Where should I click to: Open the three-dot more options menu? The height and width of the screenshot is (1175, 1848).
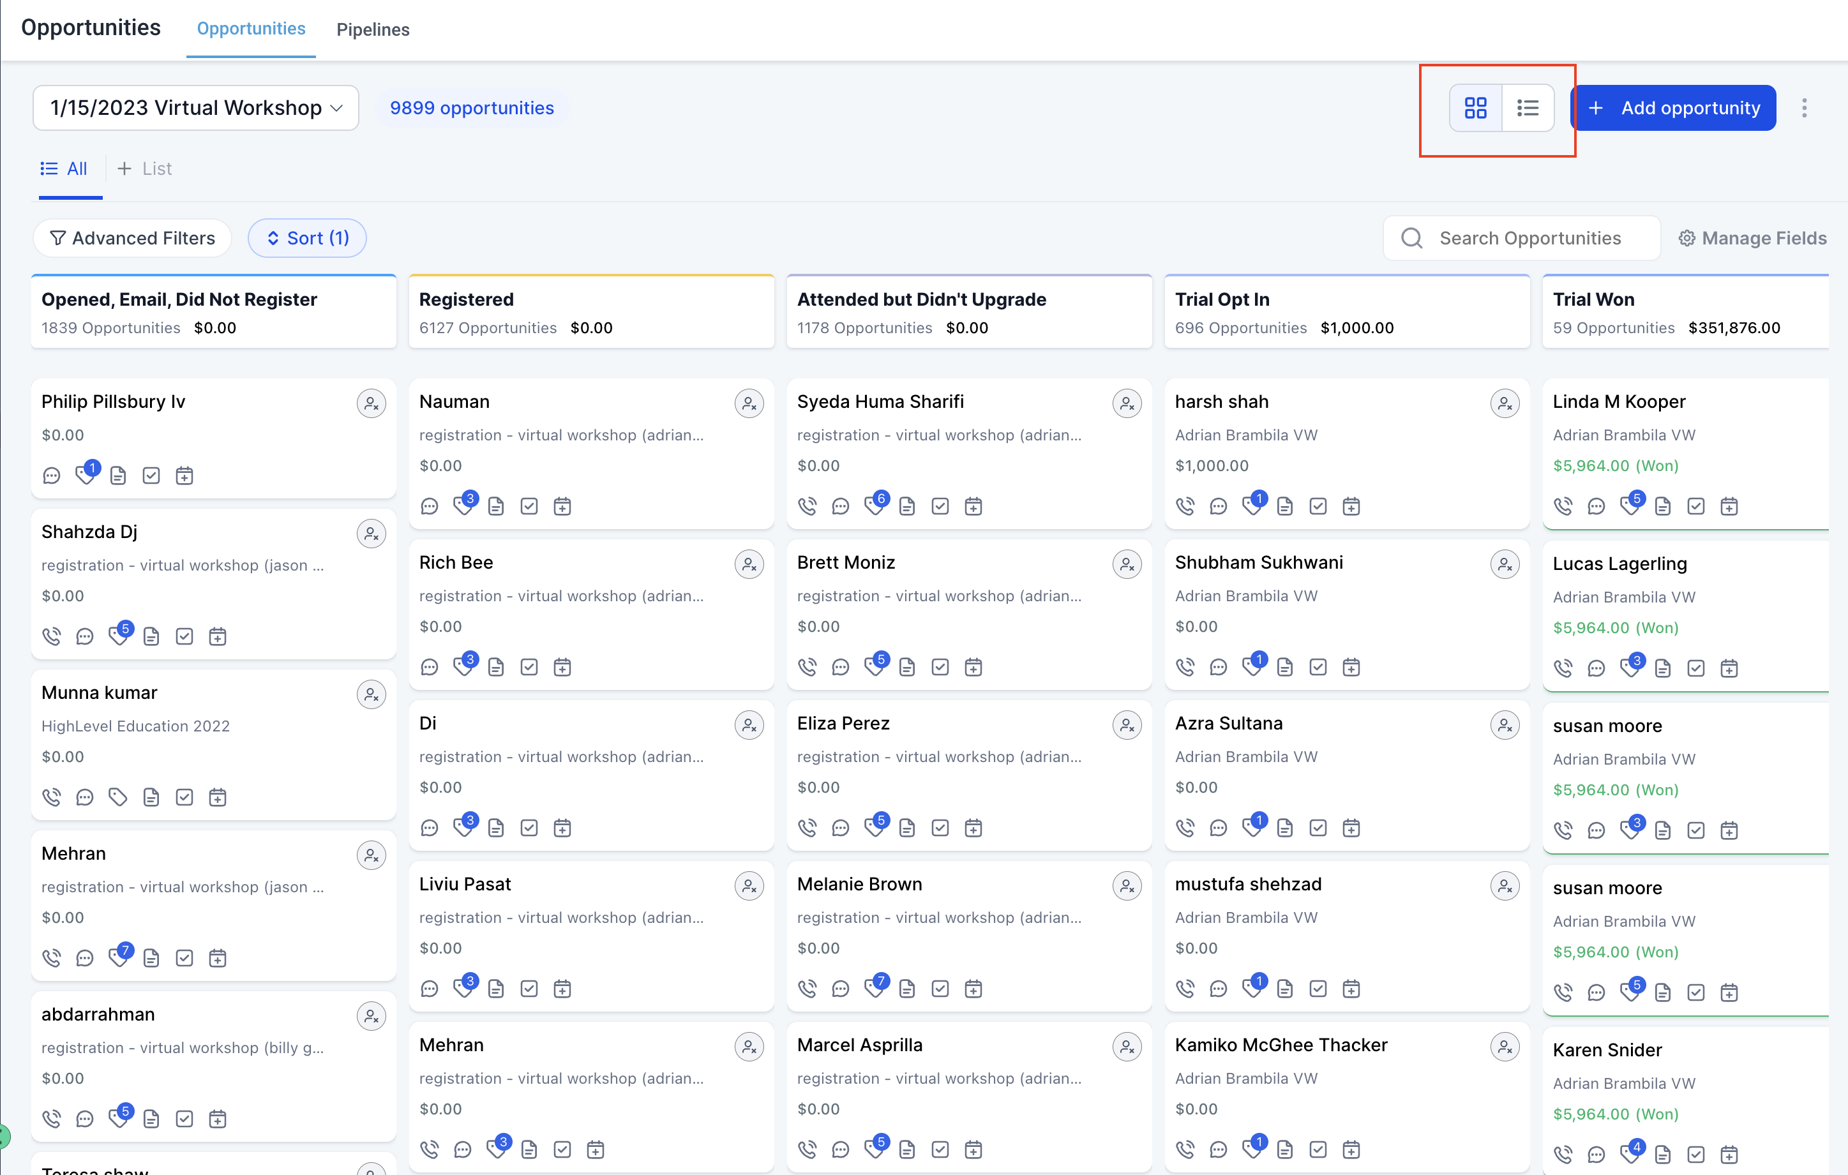[1804, 109]
